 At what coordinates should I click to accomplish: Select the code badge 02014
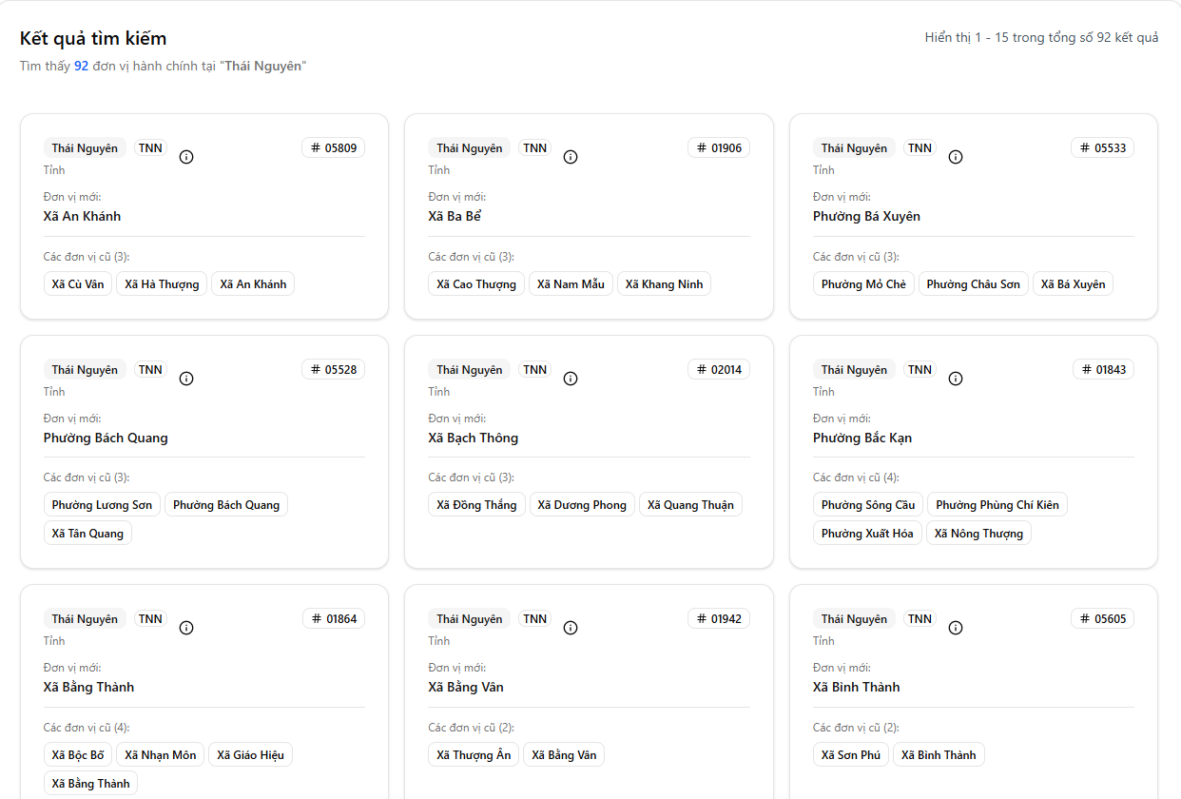[719, 370]
